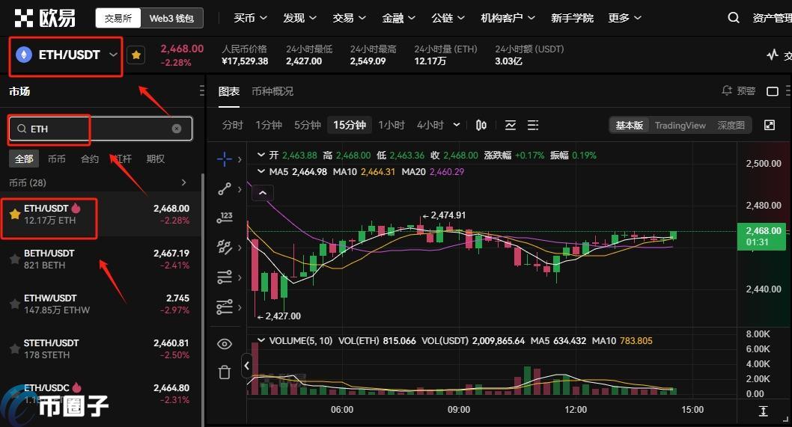Screen dimensions: 792x427
Task: Click the OKX logo
Action: [x=45, y=18]
